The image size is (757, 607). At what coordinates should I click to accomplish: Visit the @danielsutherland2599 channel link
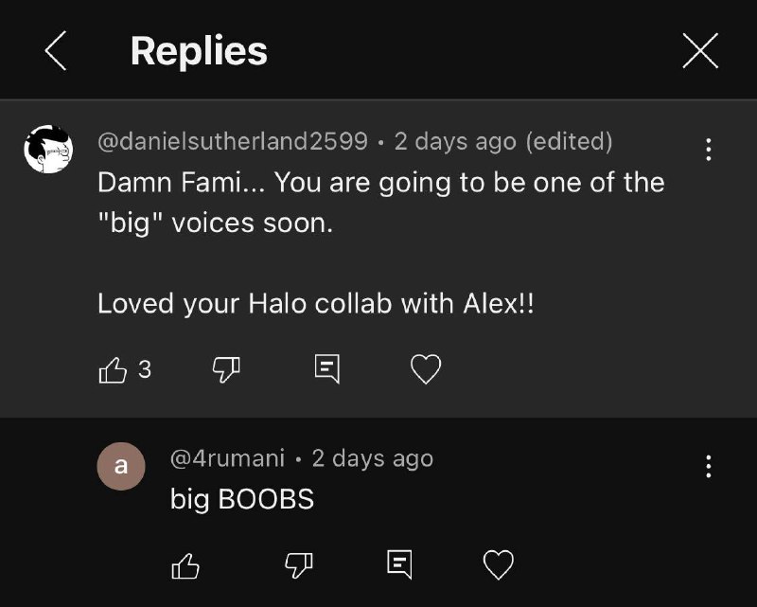point(232,141)
